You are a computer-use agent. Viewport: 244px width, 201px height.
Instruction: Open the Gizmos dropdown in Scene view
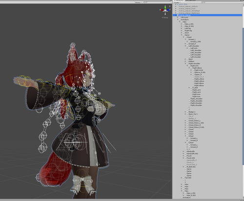pyautogui.click(x=138, y=2)
